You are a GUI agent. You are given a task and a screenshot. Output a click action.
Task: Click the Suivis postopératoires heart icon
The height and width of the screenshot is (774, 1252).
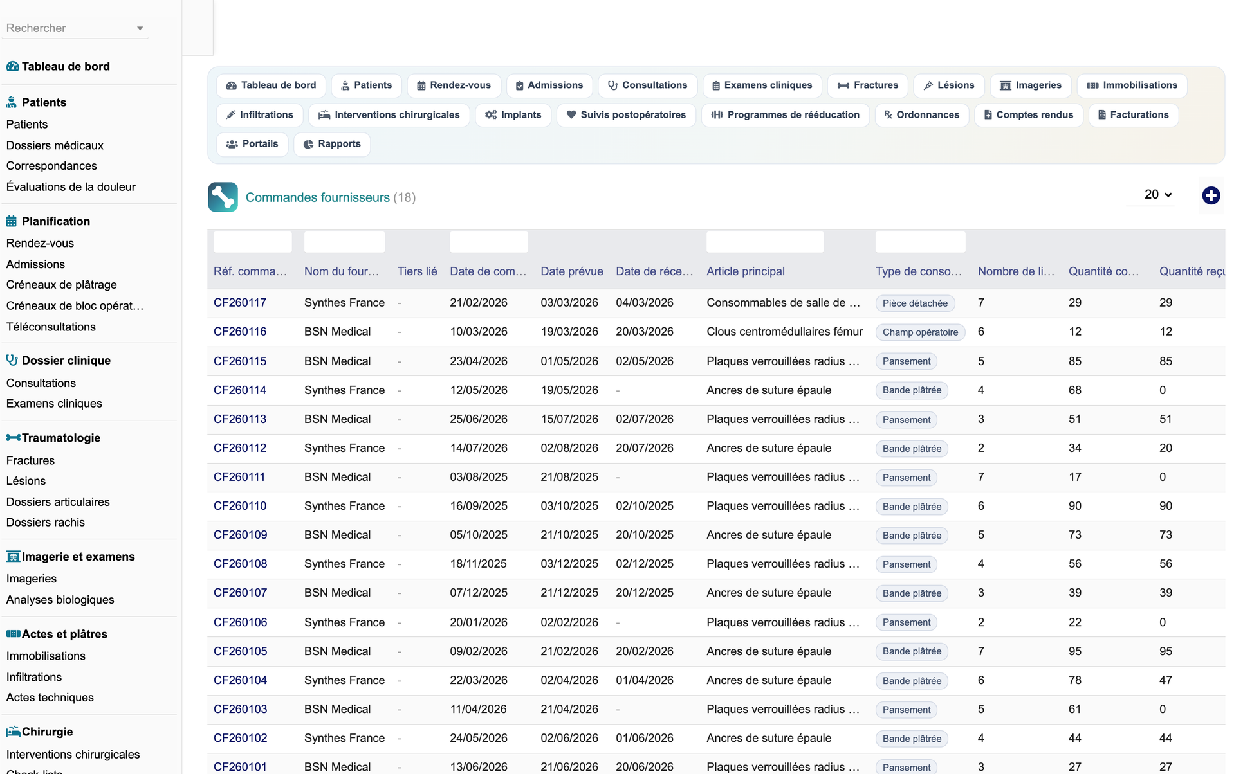pos(571,115)
